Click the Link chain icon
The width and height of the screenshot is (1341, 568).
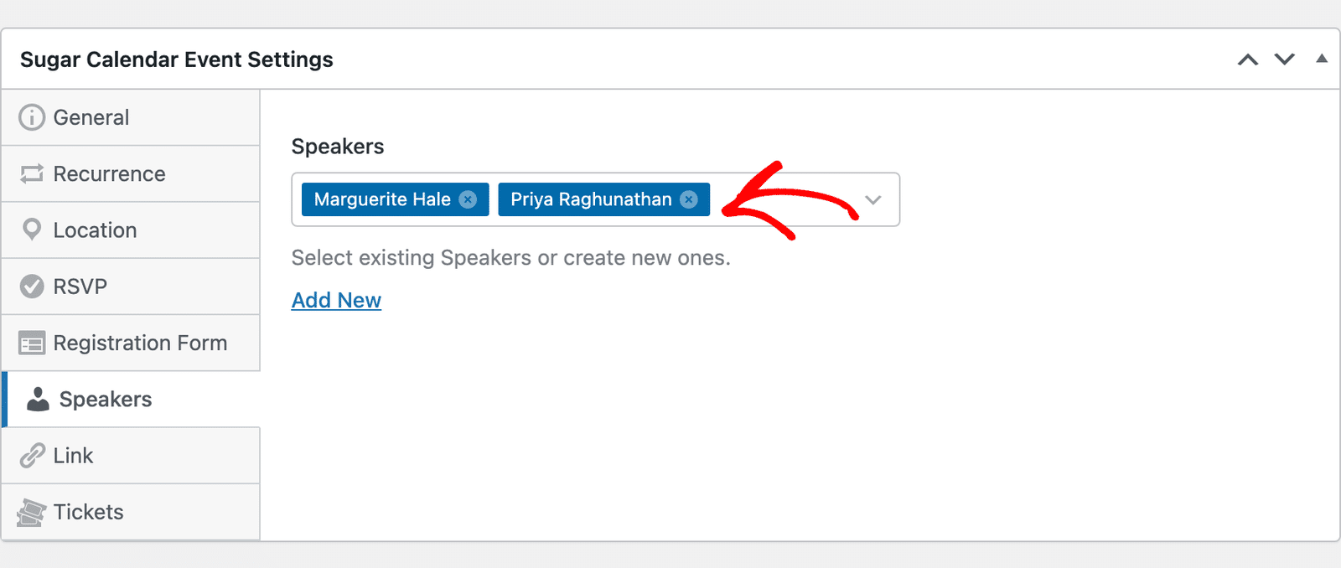32,455
